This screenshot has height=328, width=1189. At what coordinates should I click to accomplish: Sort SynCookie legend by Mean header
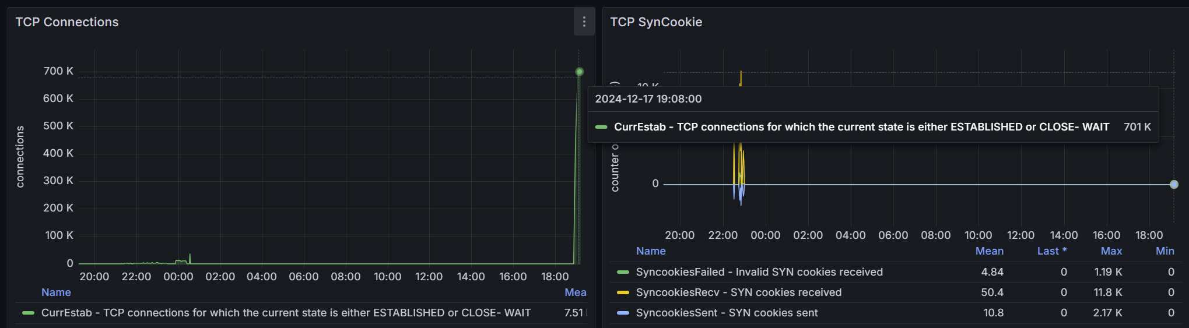tap(989, 251)
